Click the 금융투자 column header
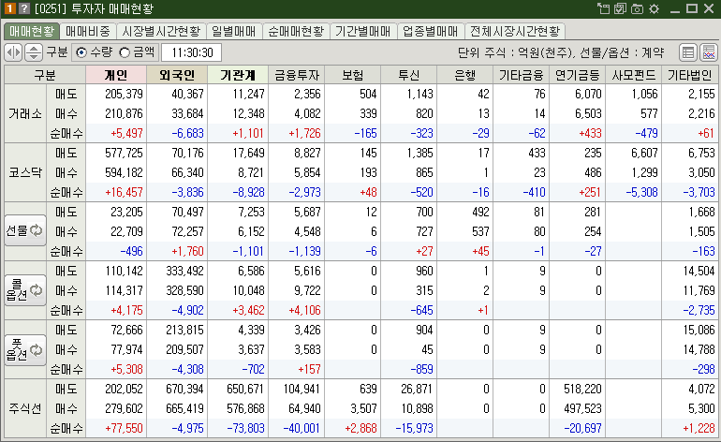Viewport: 721px width, 442px height. [297, 75]
